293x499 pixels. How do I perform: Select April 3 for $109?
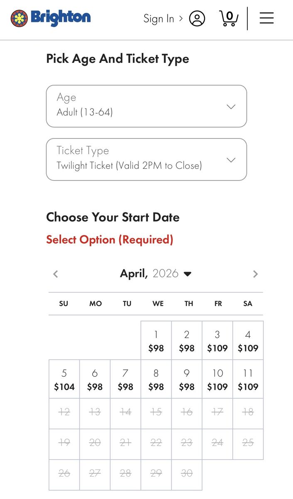coord(217,341)
